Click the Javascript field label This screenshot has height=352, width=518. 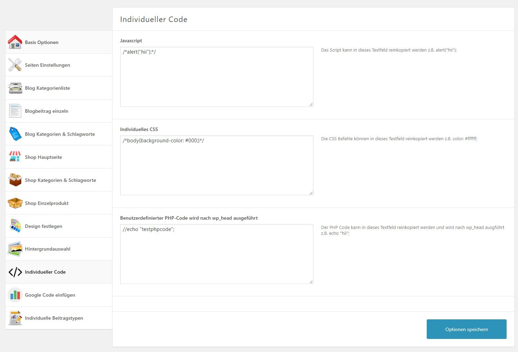[131, 41]
